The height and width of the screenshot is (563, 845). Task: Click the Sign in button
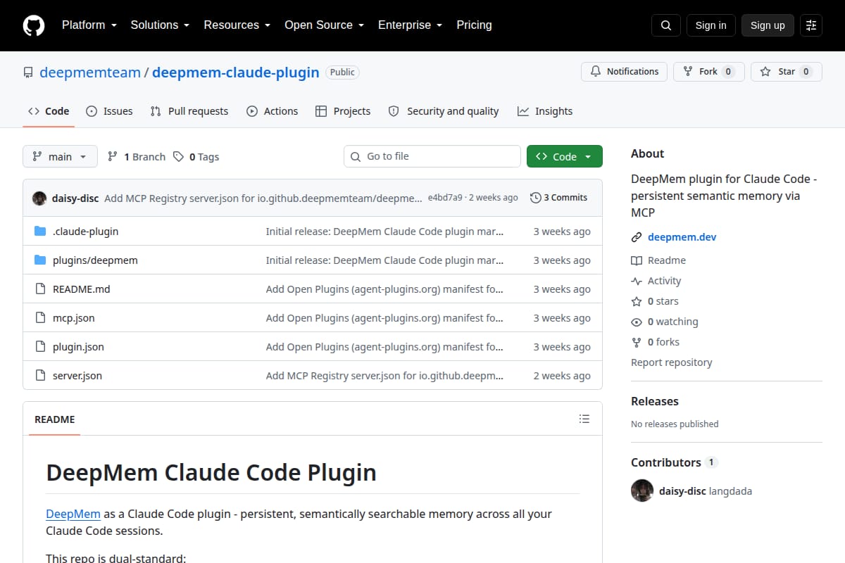(x=711, y=25)
